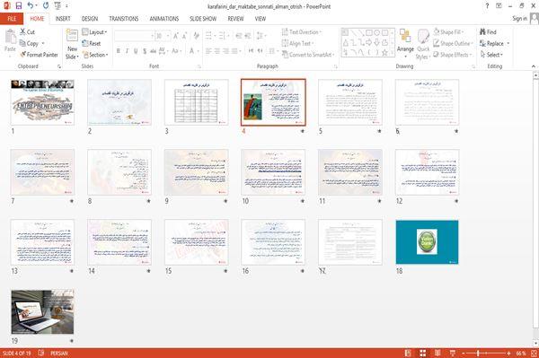The height and width of the screenshot is (358, 539).
Task: Click Align Left paragraph icon
Action: tap(208, 51)
